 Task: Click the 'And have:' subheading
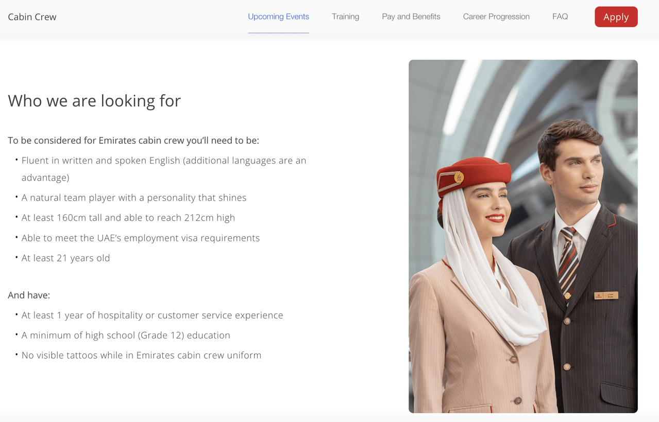(x=29, y=295)
